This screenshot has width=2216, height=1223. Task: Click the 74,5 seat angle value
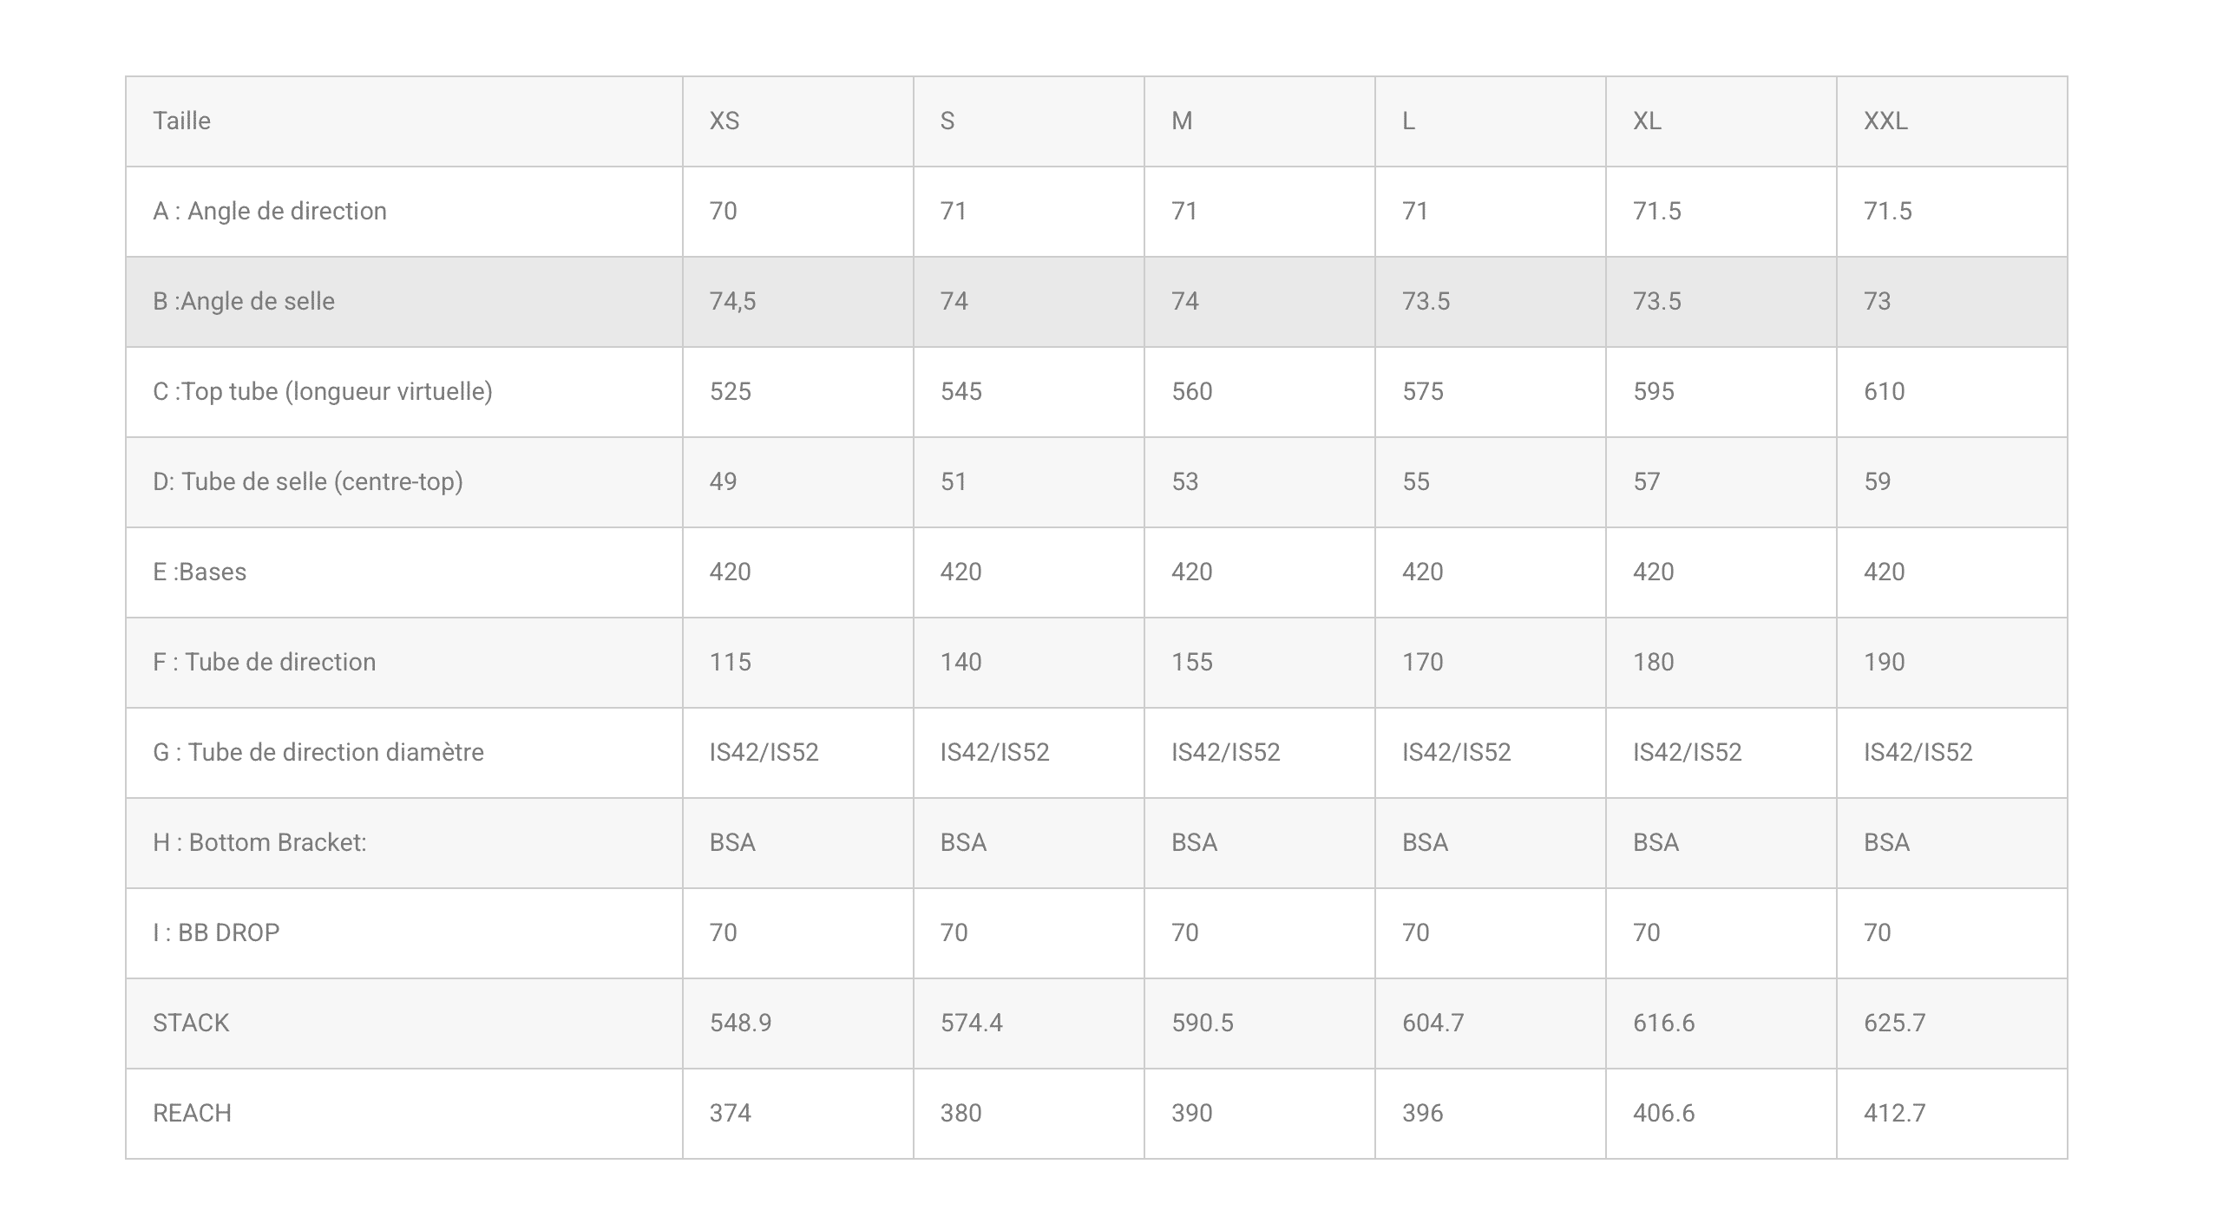pyautogui.click(x=733, y=301)
